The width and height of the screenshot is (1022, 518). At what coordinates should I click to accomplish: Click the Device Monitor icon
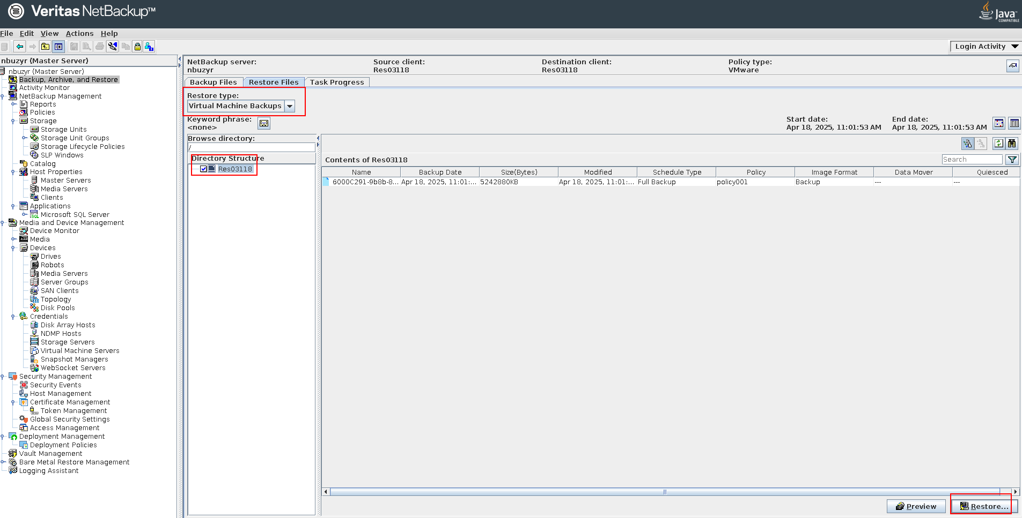24,231
